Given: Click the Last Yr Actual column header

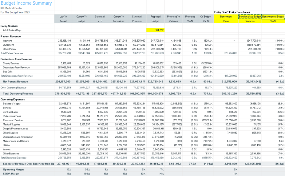Looking at the screenshot, I should 63,18.
